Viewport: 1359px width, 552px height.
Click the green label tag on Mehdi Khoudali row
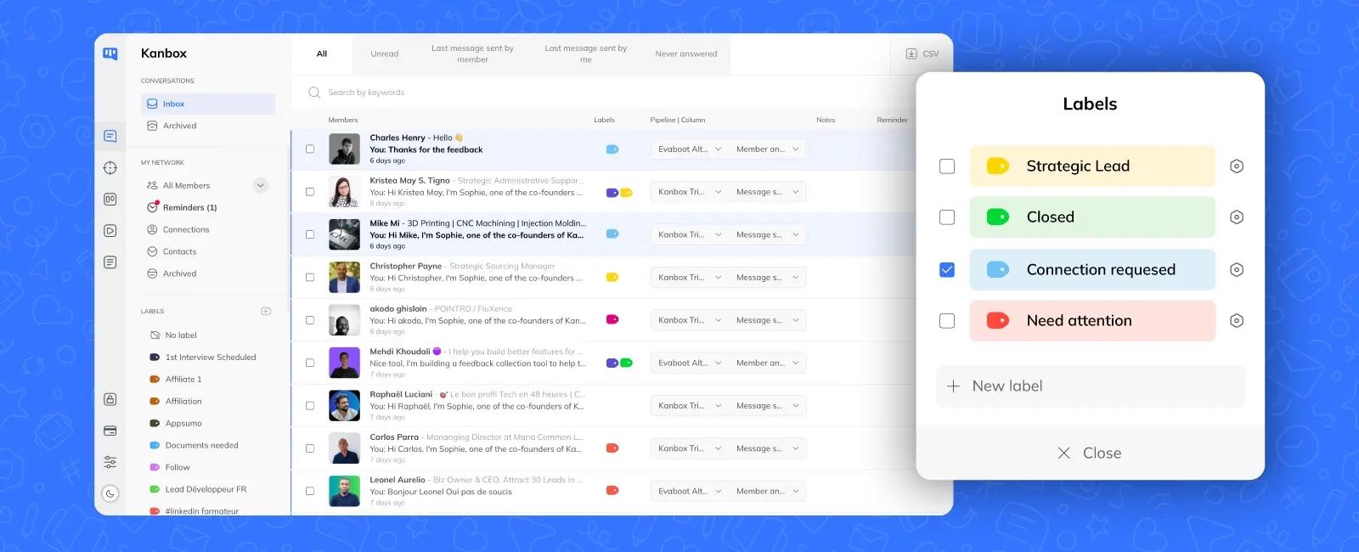pos(627,363)
